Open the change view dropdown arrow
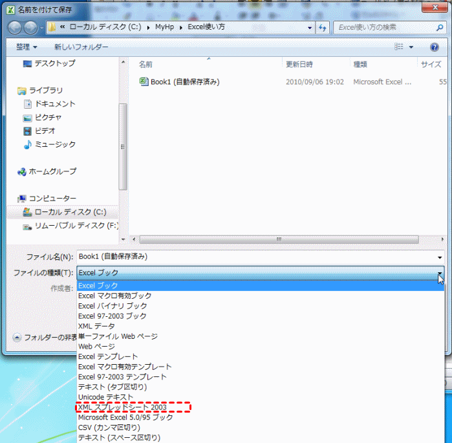Image resolution: width=452 pixels, height=443 pixels. click(411, 47)
